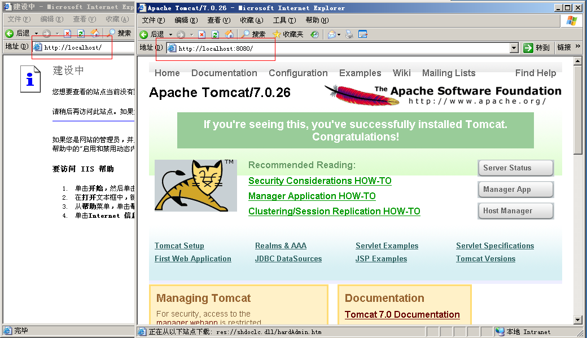Click the Edit page icon in toolbar
This screenshot has height=338, width=587.
tap(363, 34)
